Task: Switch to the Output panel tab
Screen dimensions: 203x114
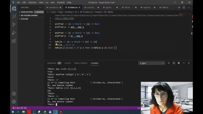Action: click(x=68, y=63)
